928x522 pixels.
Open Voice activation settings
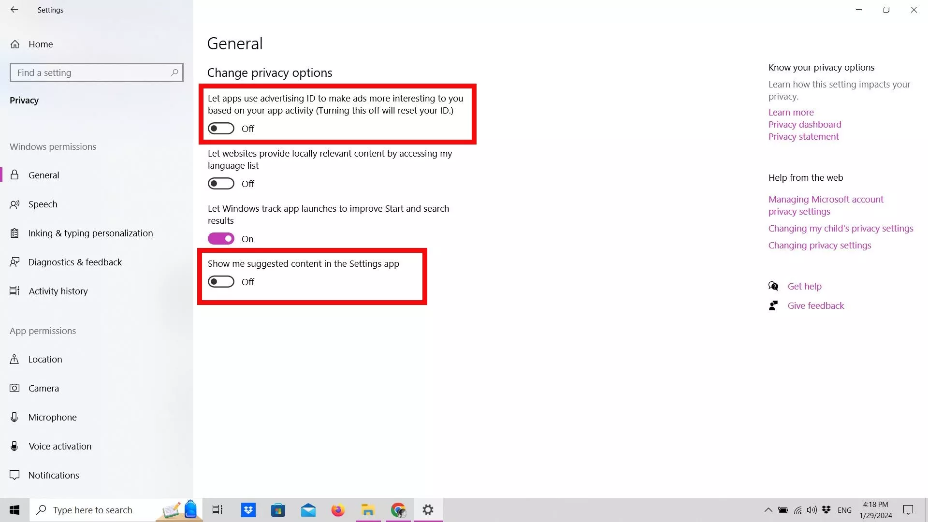tap(59, 446)
